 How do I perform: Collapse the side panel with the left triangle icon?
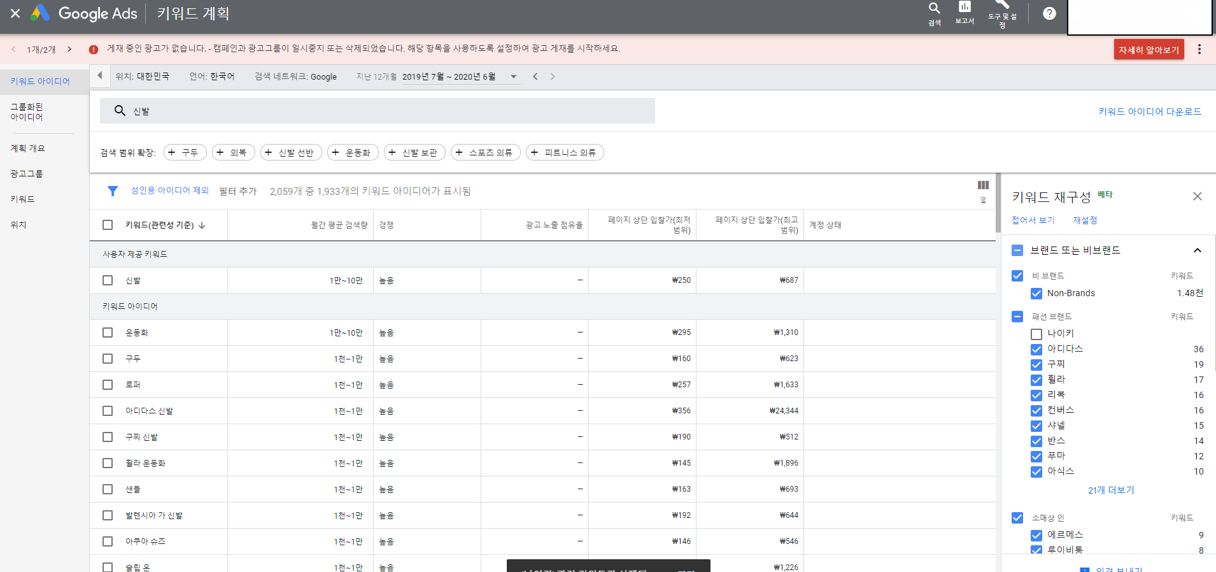(100, 76)
